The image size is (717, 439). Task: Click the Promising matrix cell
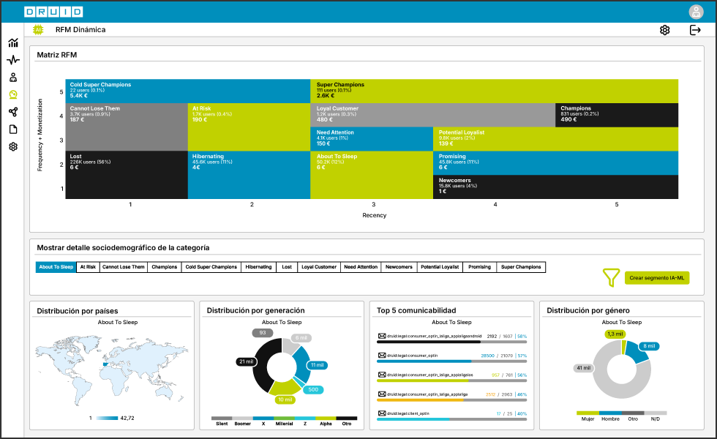click(x=555, y=162)
